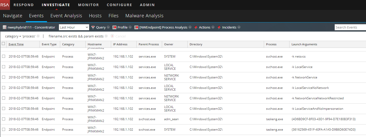Click the NWEndpoint Process Analysis column group icon
Screen dimensions: 366x137
[136, 27]
